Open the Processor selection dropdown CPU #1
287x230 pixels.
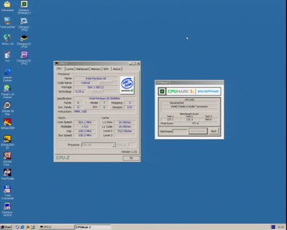click(x=99, y=145)
